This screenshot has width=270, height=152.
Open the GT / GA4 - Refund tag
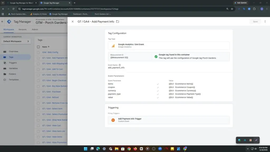click(x=50, y=97)
